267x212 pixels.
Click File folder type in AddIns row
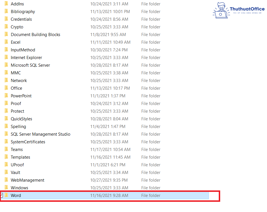click(x=151, y=4)
